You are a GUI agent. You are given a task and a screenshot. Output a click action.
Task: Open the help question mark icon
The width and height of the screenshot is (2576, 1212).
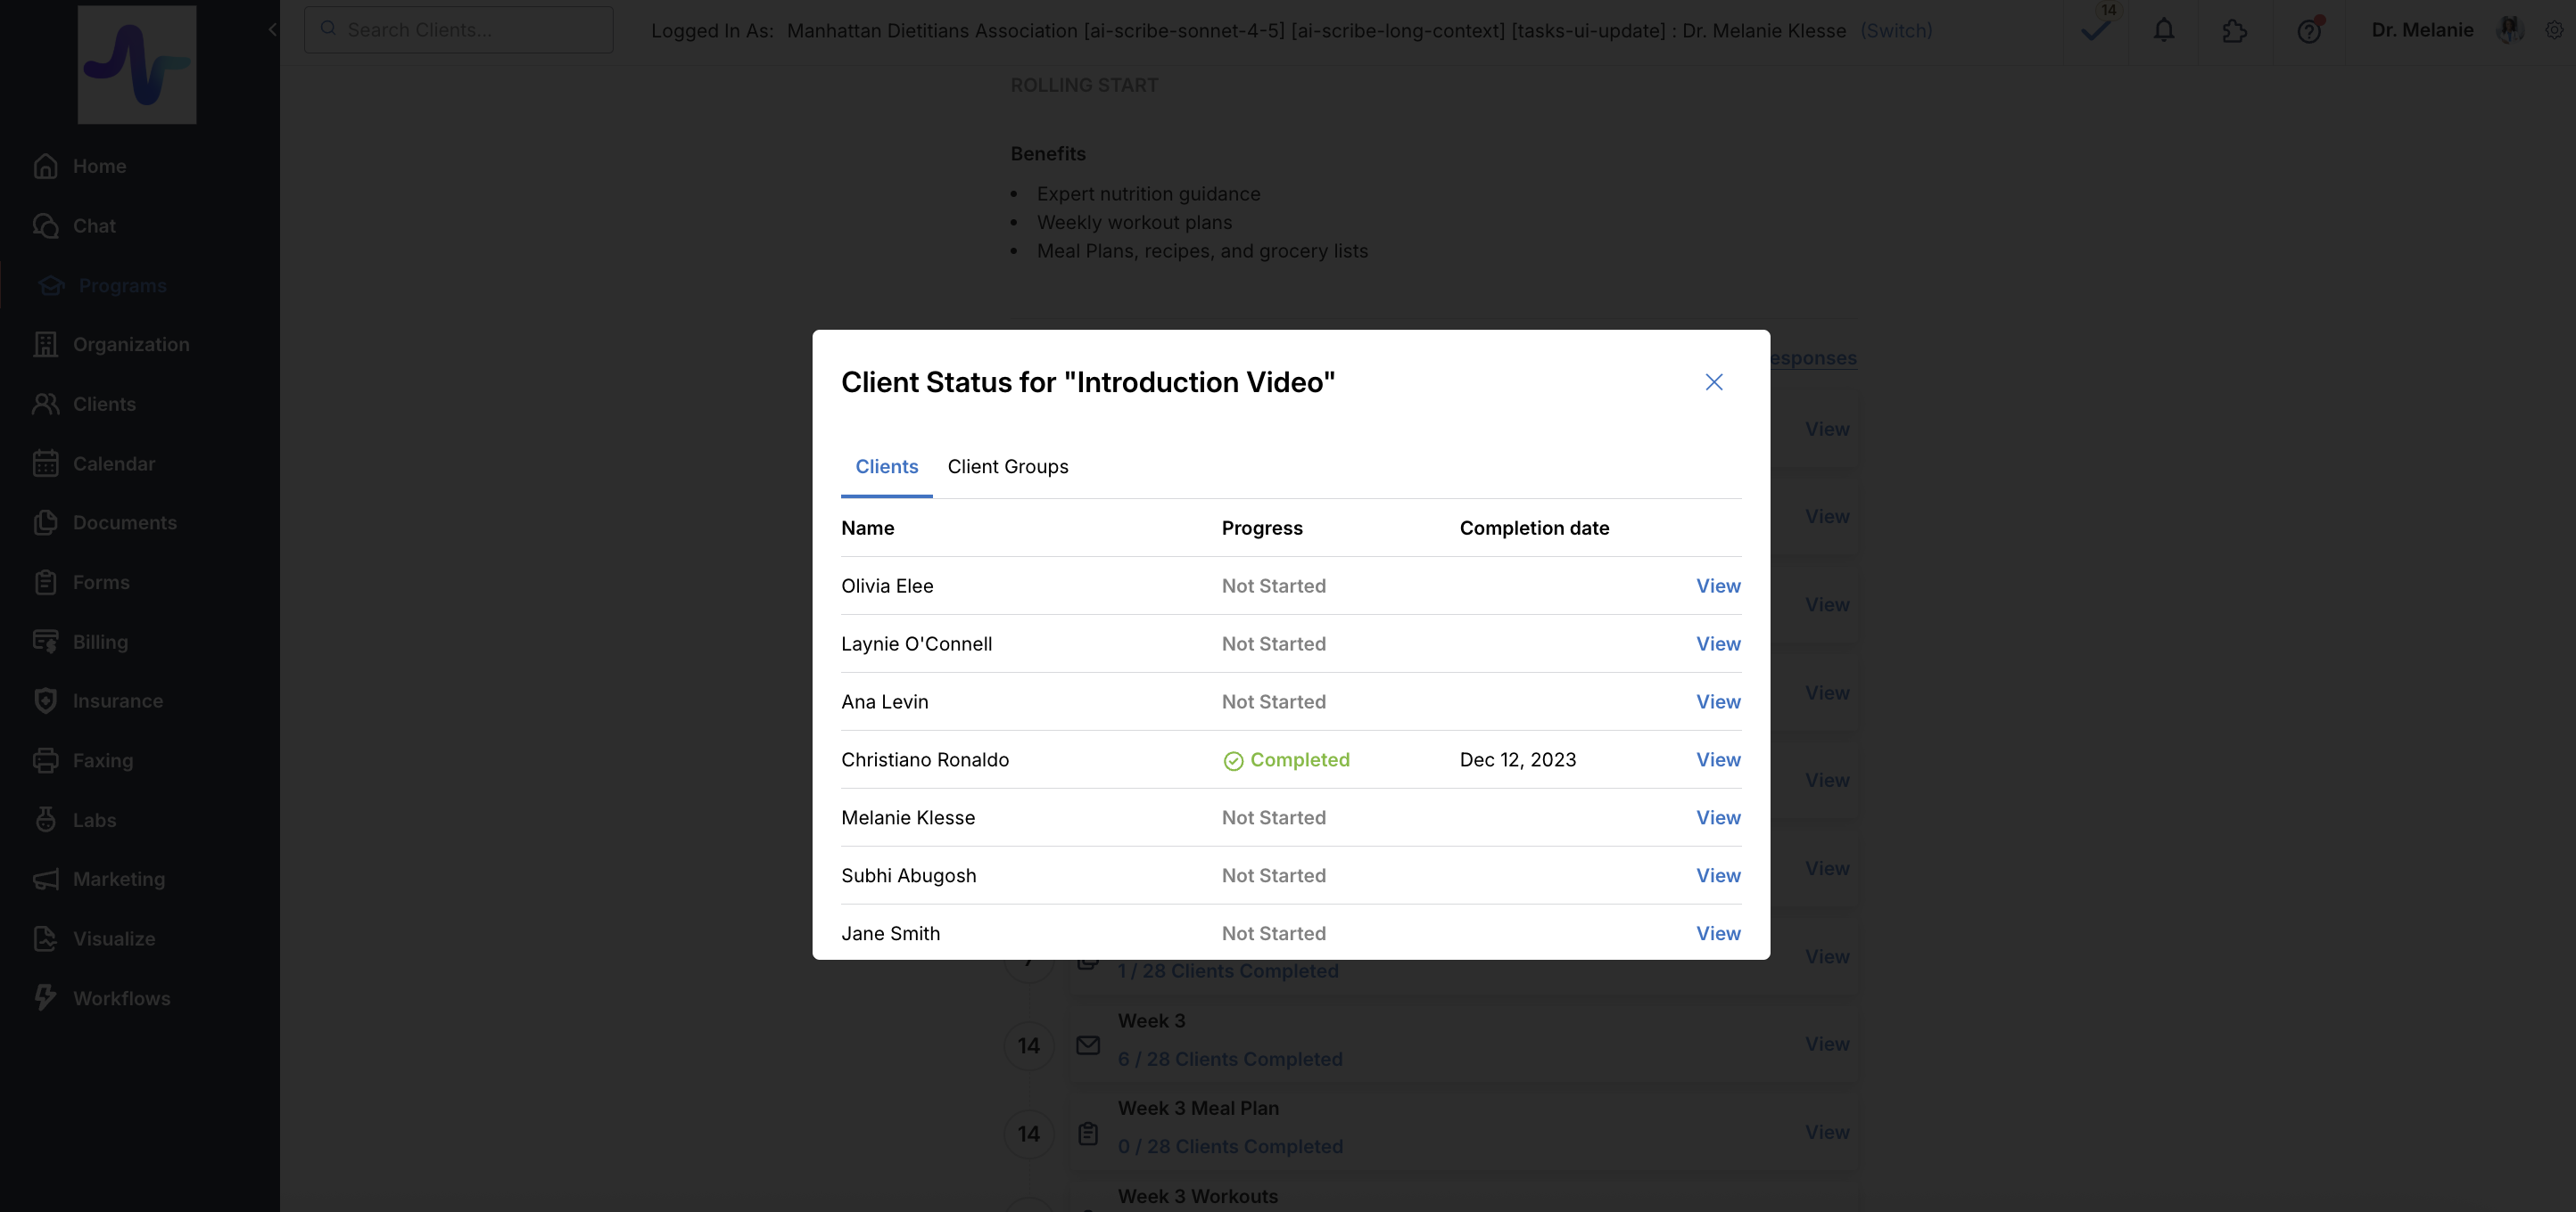(x=2308, y=31)
